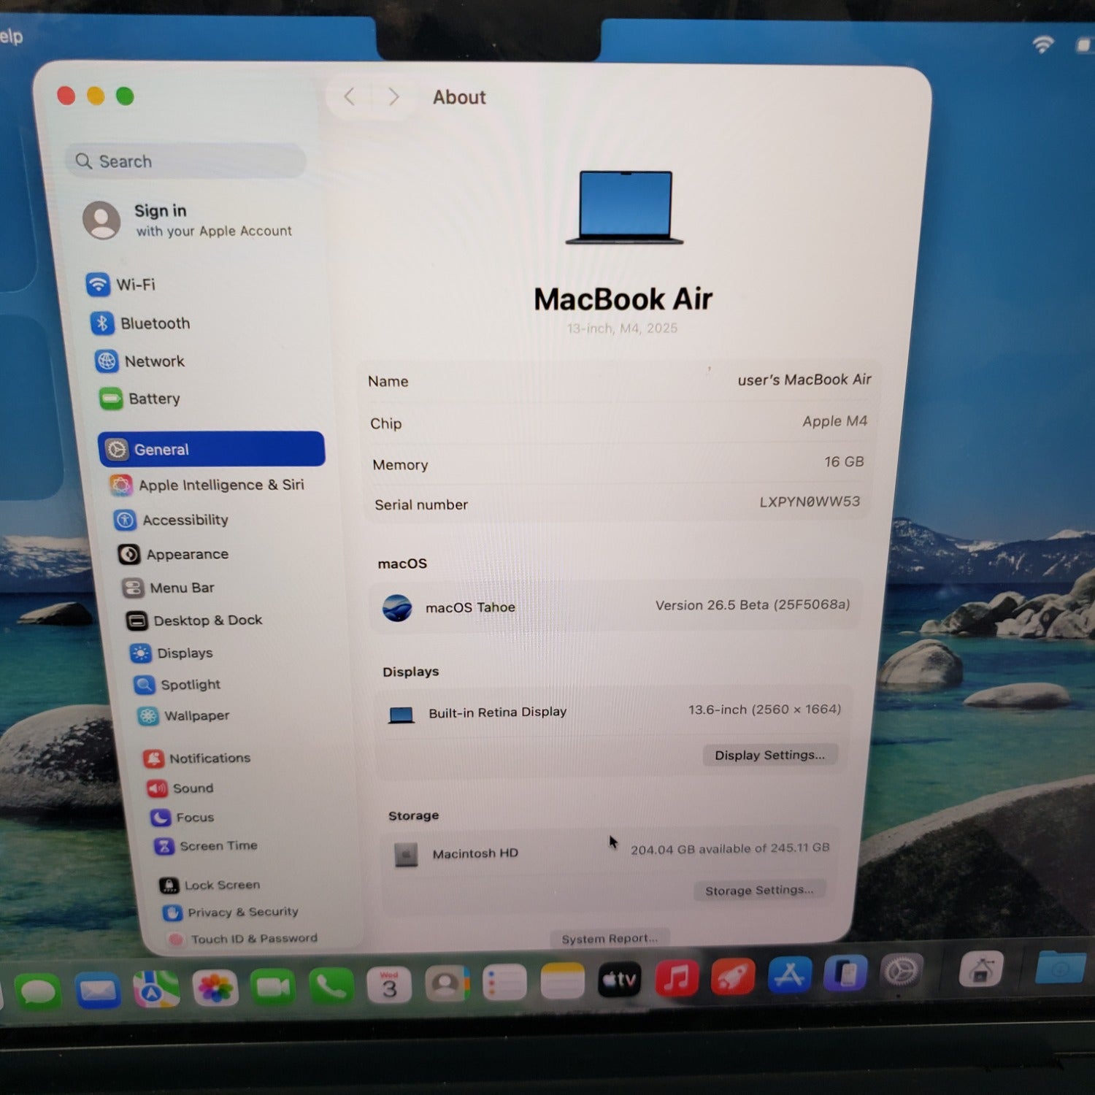Image resolution: width=1095 pixels, height=1095 pixels.
Task: Click the Macintosh HD drive icon
Action: click(406, 854)
